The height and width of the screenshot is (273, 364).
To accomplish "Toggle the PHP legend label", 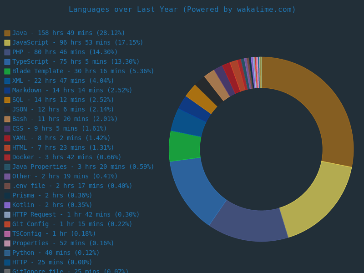I will pyautogui.click(x=65, y=52).
